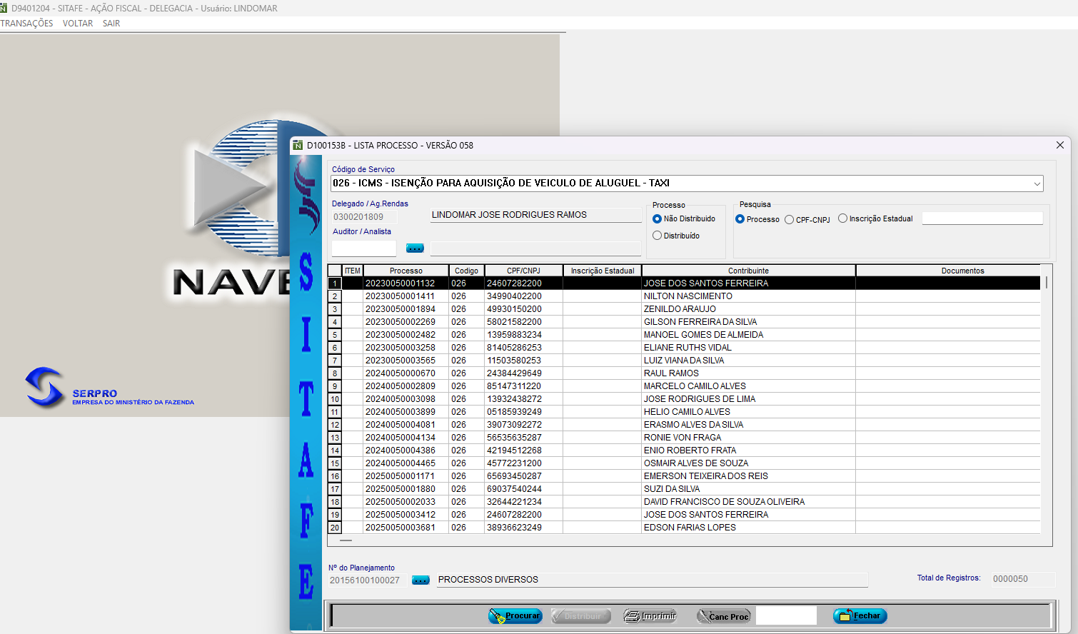
Task: Click the Contribuinte column header
Action: (748, 271)
